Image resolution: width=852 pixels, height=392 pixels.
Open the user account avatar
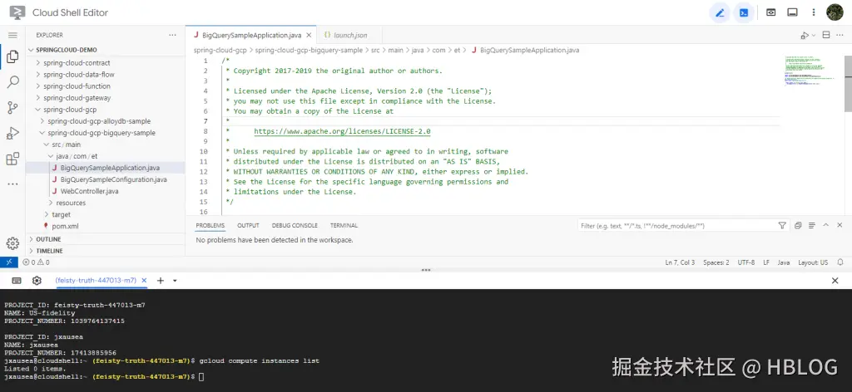(835, 12)
